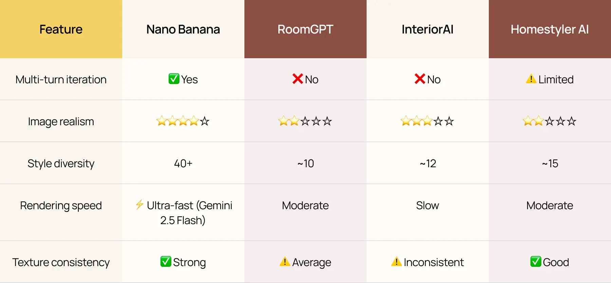Screen dimensions: 611x283
Task: Click the green checkmark beside Yes
Action: coord(174,79)
